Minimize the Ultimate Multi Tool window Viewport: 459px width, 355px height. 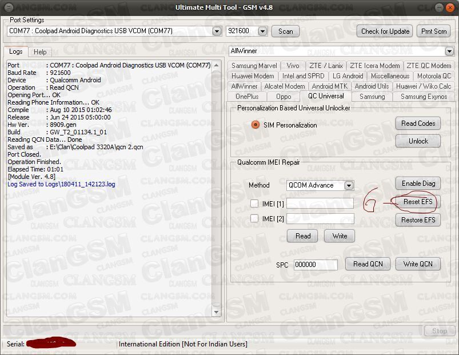(439, 7)
